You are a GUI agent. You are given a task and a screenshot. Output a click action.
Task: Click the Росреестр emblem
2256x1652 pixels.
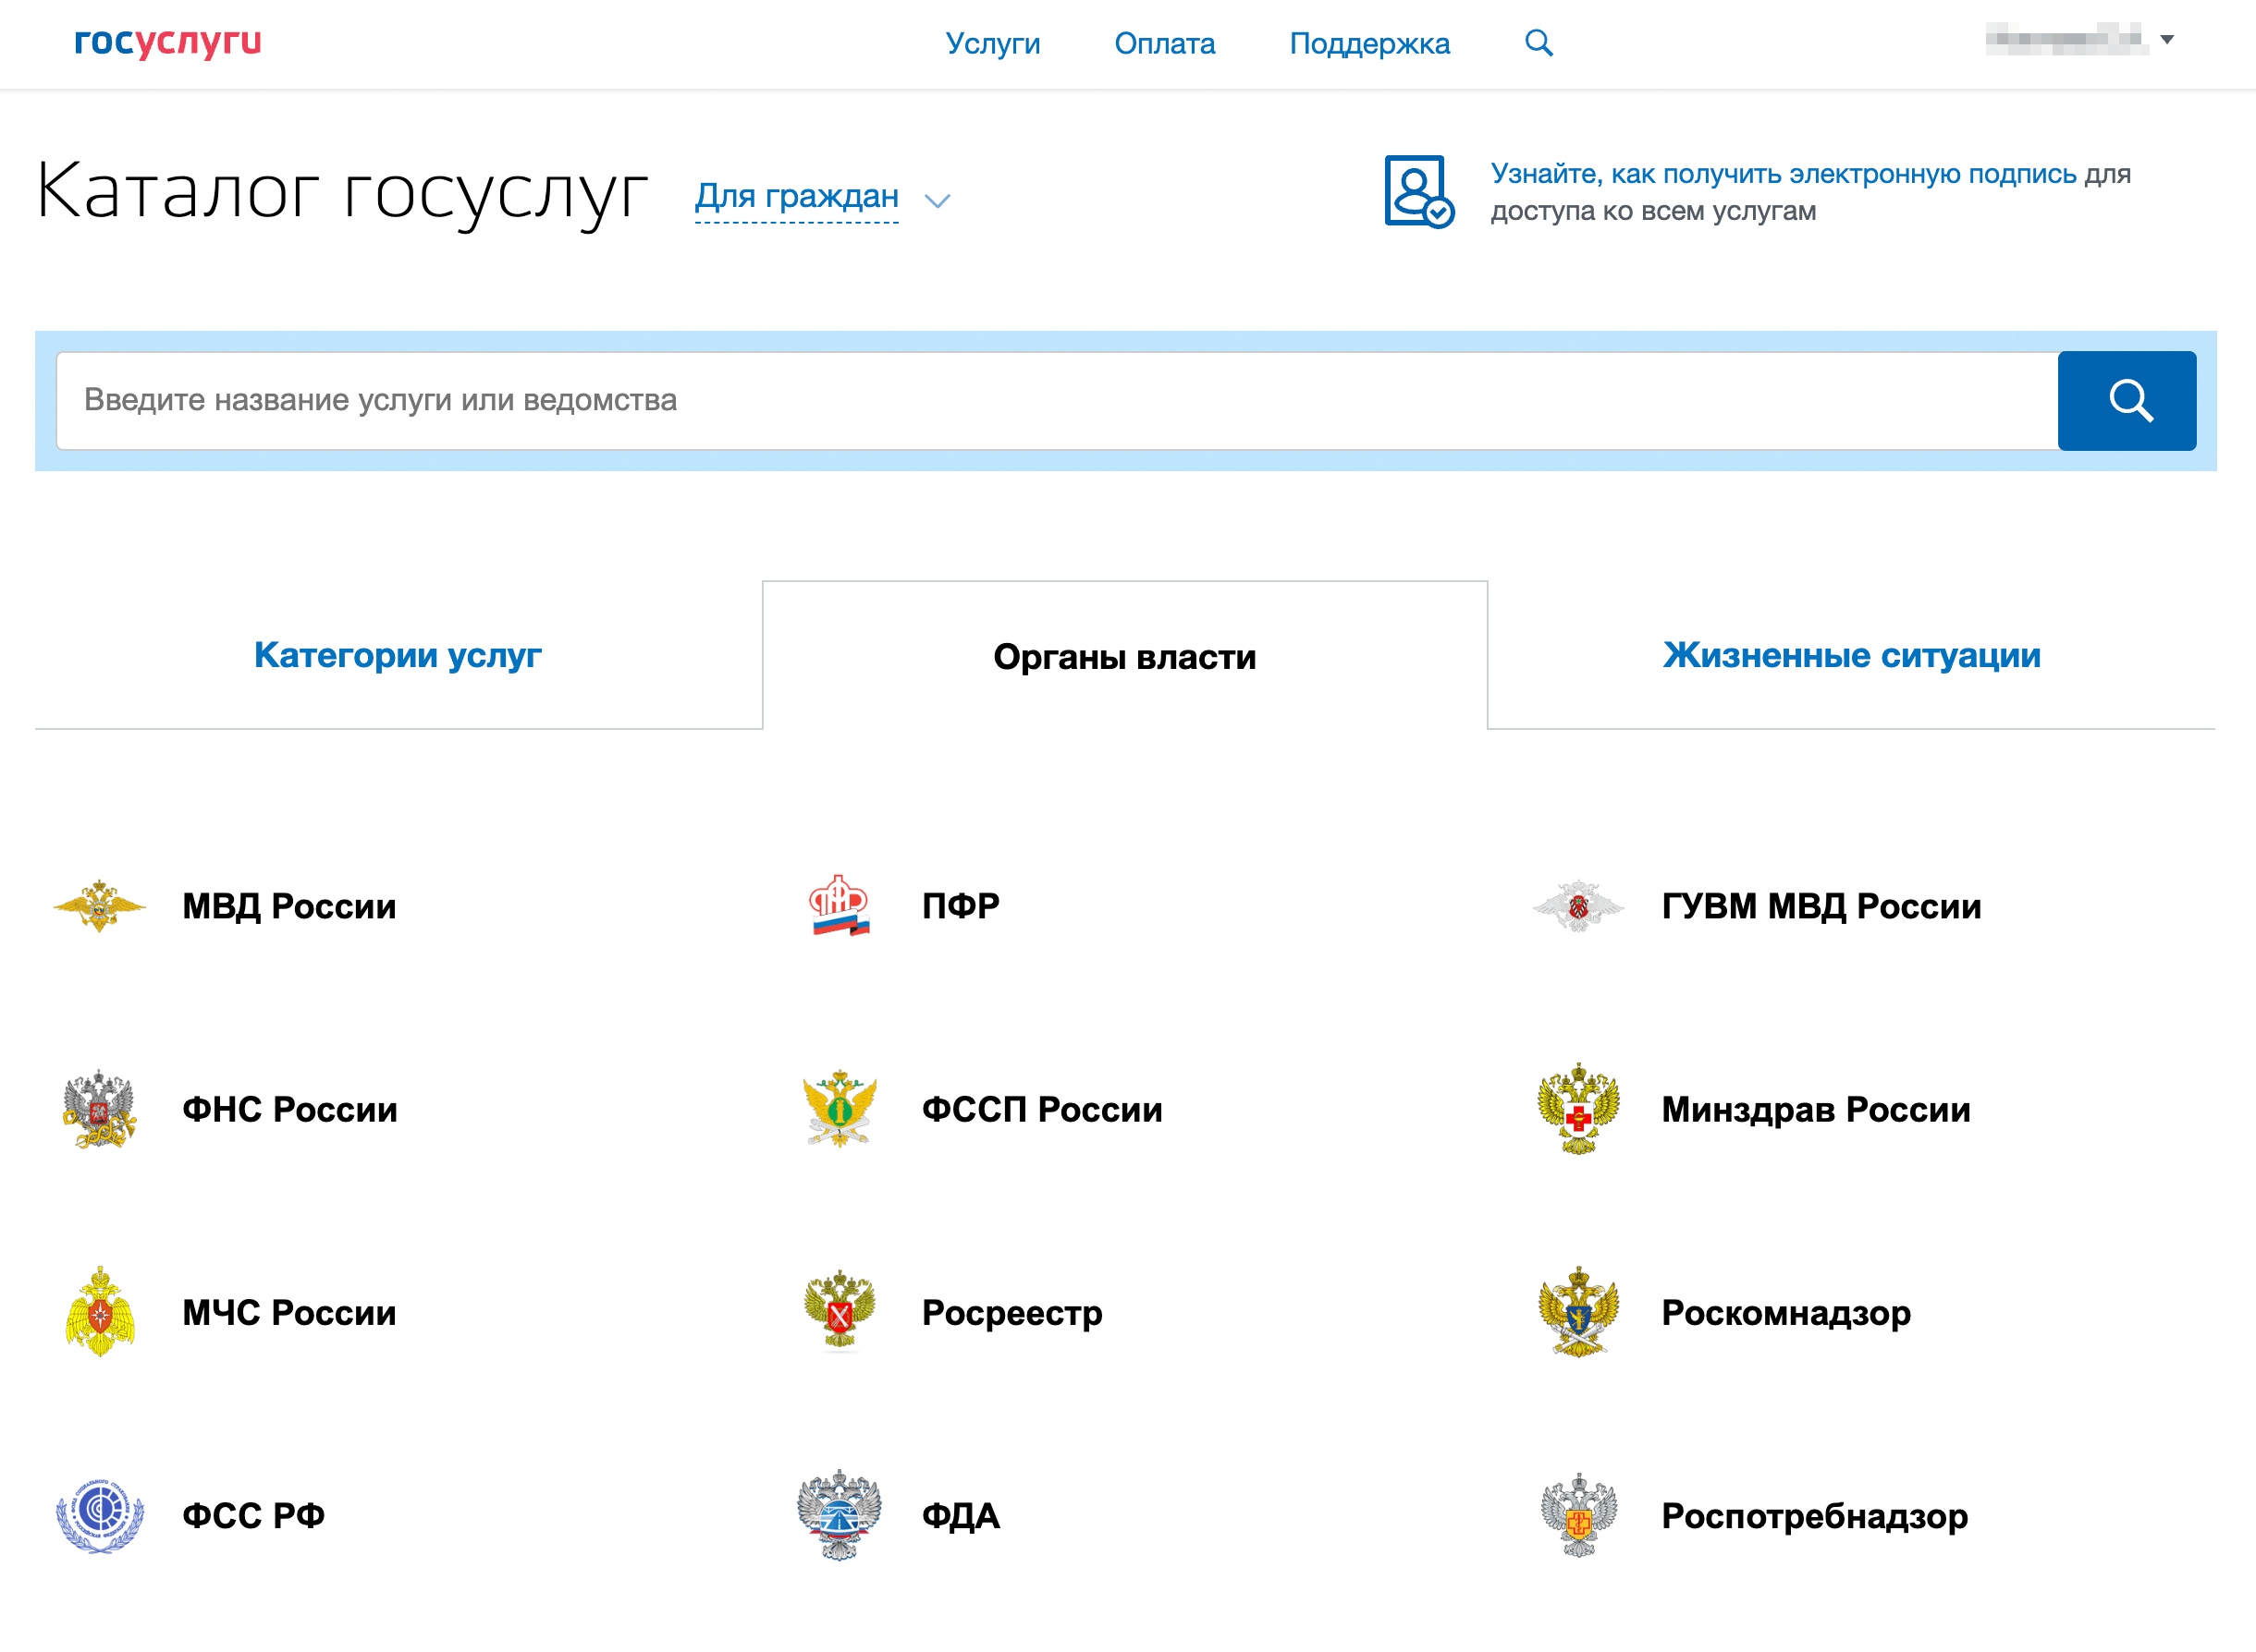[840, 1312]
